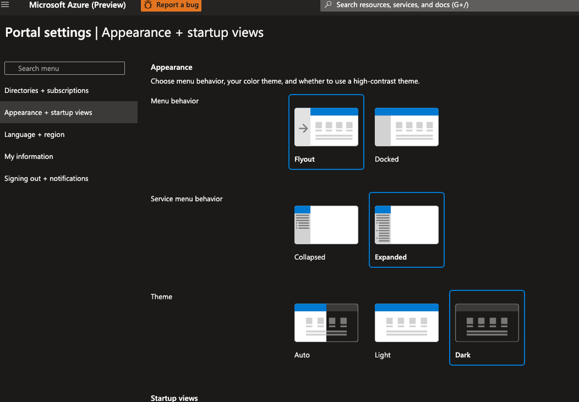The width and height of the screenshot is (579, 402).
Task: Click the Menu behavior label
Action: 174,101
